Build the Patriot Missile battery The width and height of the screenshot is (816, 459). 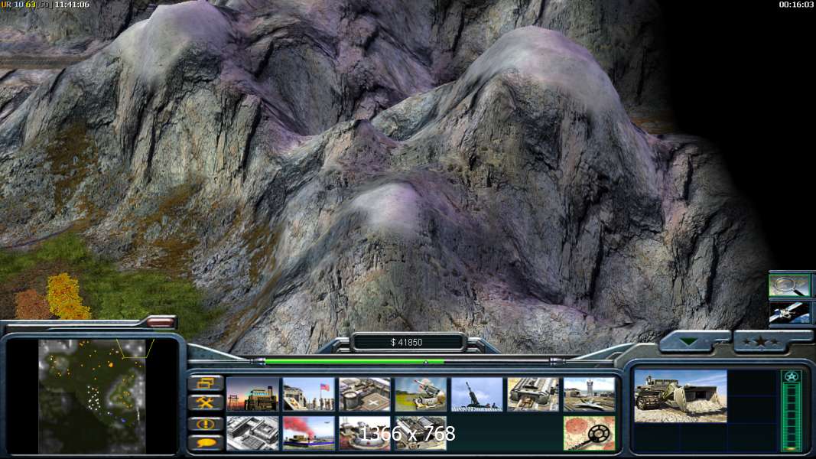(421, 395)
